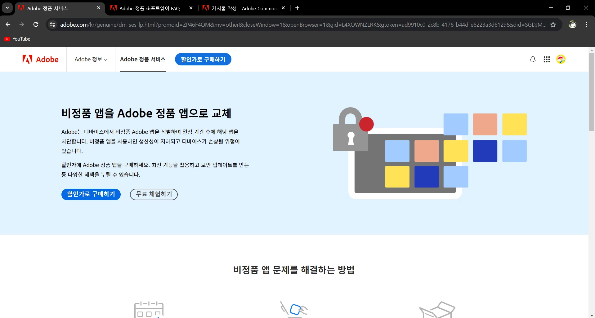595x318 pixels.
Task: Open the Chrome profile icon
Action: click(572, 24)
